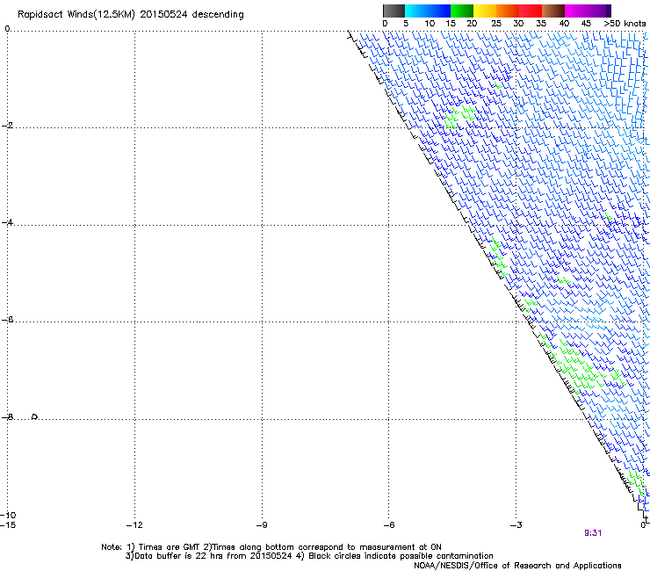650x571 pixels.
Task: Click the orange 25-30 knots legend segment
Action: pos(508,11)
